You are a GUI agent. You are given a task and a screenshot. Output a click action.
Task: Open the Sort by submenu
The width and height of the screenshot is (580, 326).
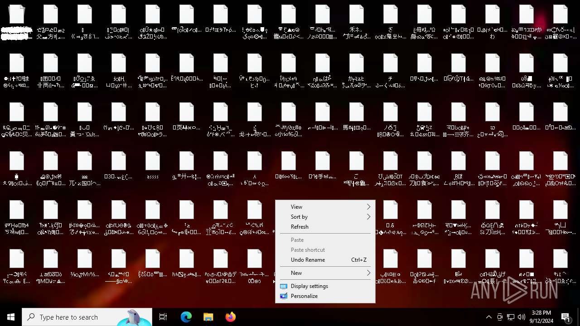coord(325,217)
